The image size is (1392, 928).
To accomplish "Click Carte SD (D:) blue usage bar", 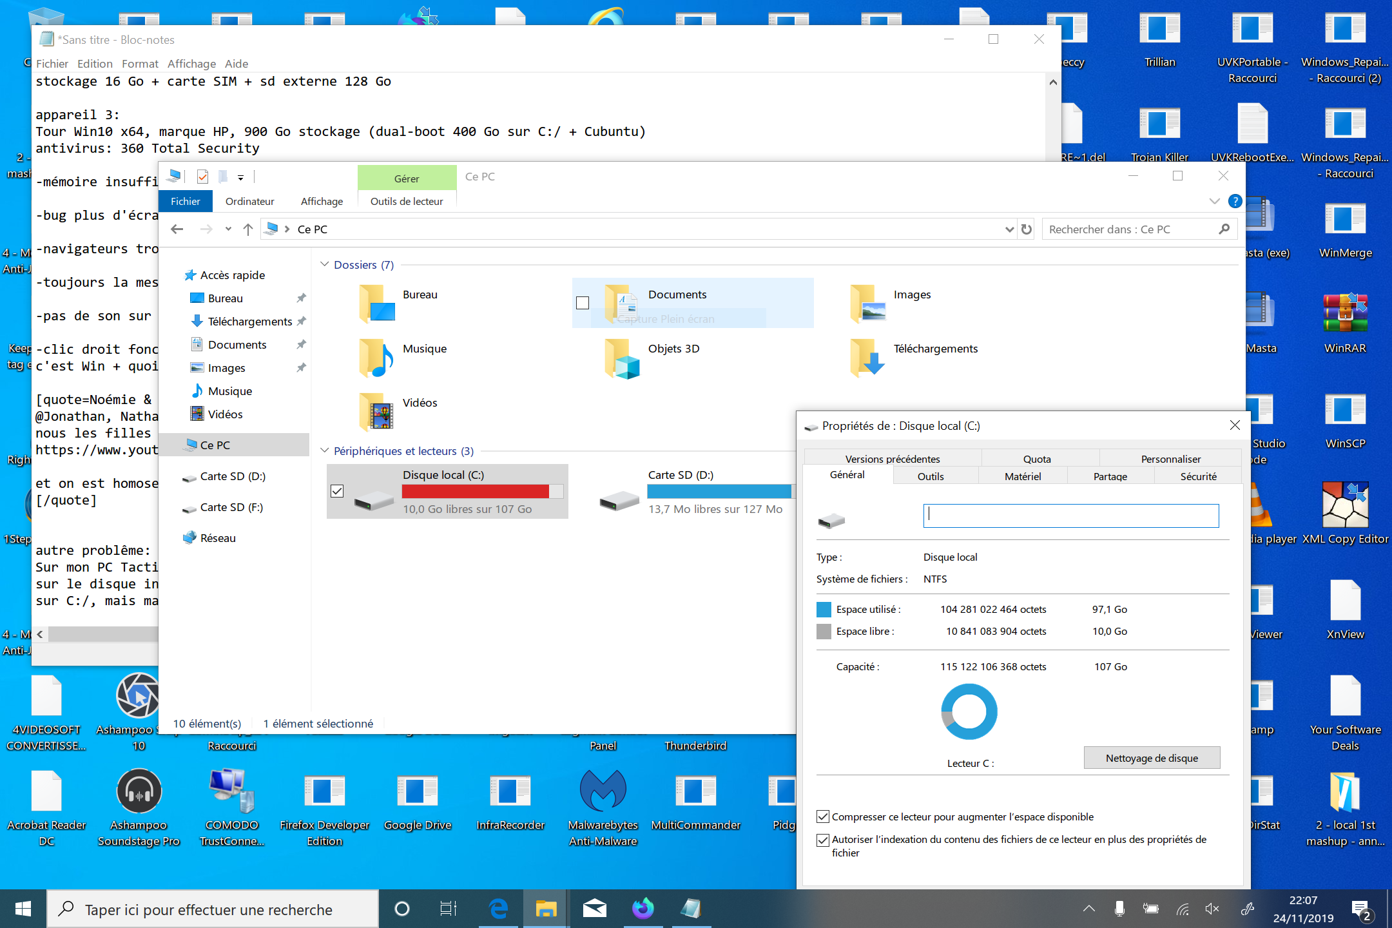I will pyautogui.click(x=720, y=492).
